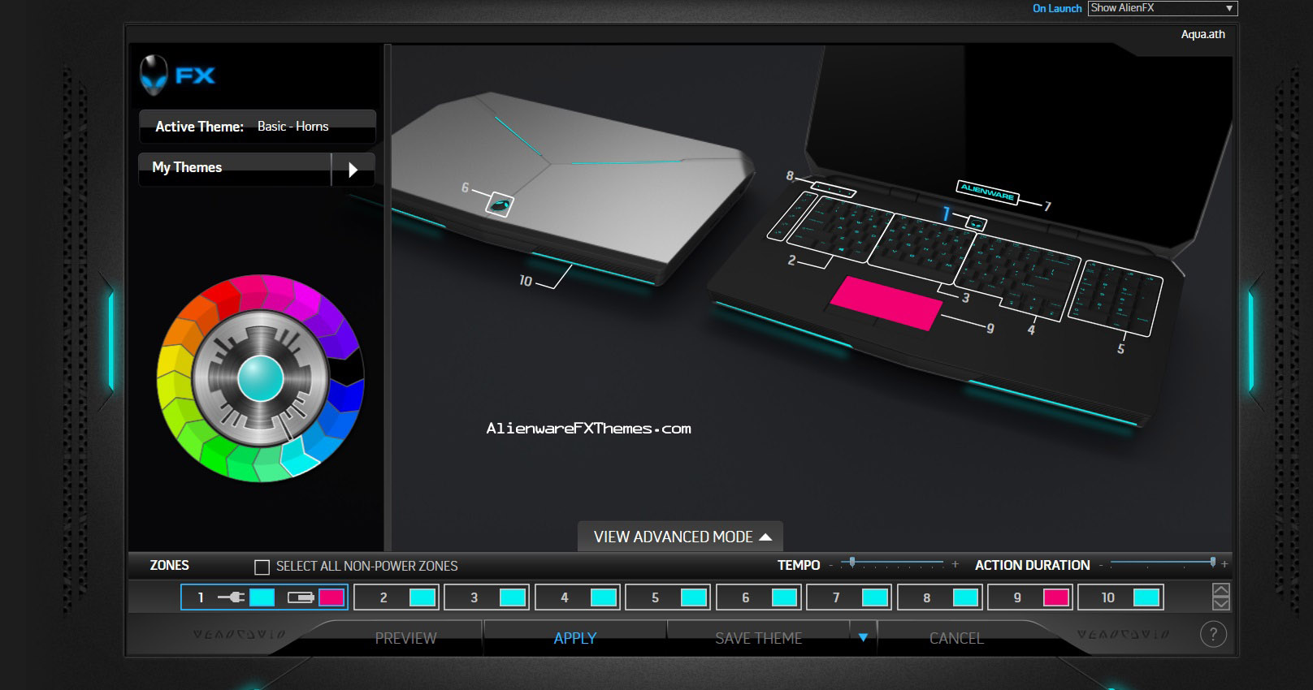Click zone 5 cyan color swatch

(694, 597)
